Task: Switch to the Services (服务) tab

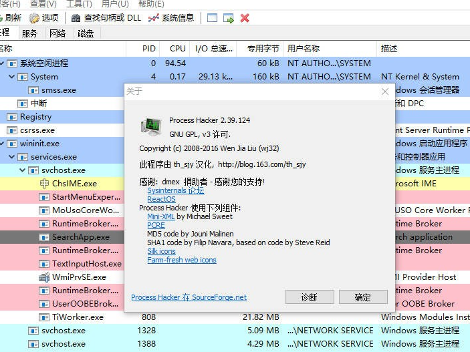Action: [x=29, y=33]
